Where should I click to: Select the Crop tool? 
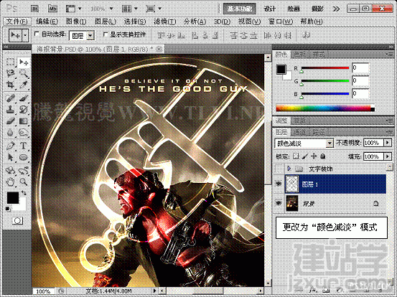[10, 85]
